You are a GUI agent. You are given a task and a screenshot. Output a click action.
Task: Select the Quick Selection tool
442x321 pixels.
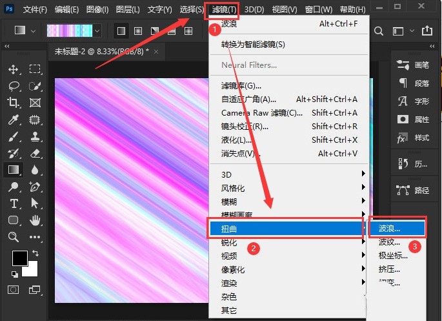pyautogui.click(x=35, y=86)
